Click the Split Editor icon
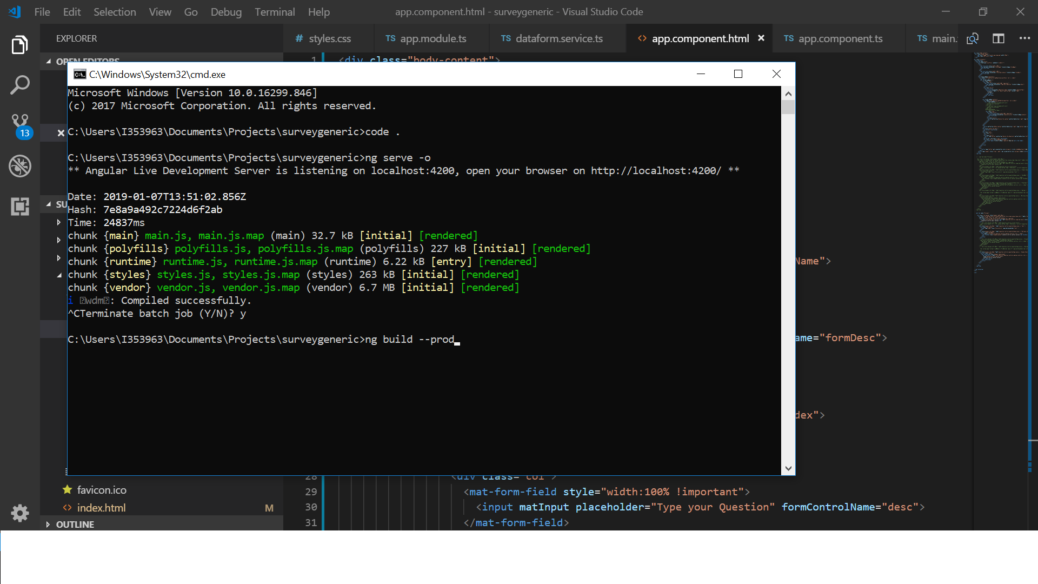 click(999, 38)
